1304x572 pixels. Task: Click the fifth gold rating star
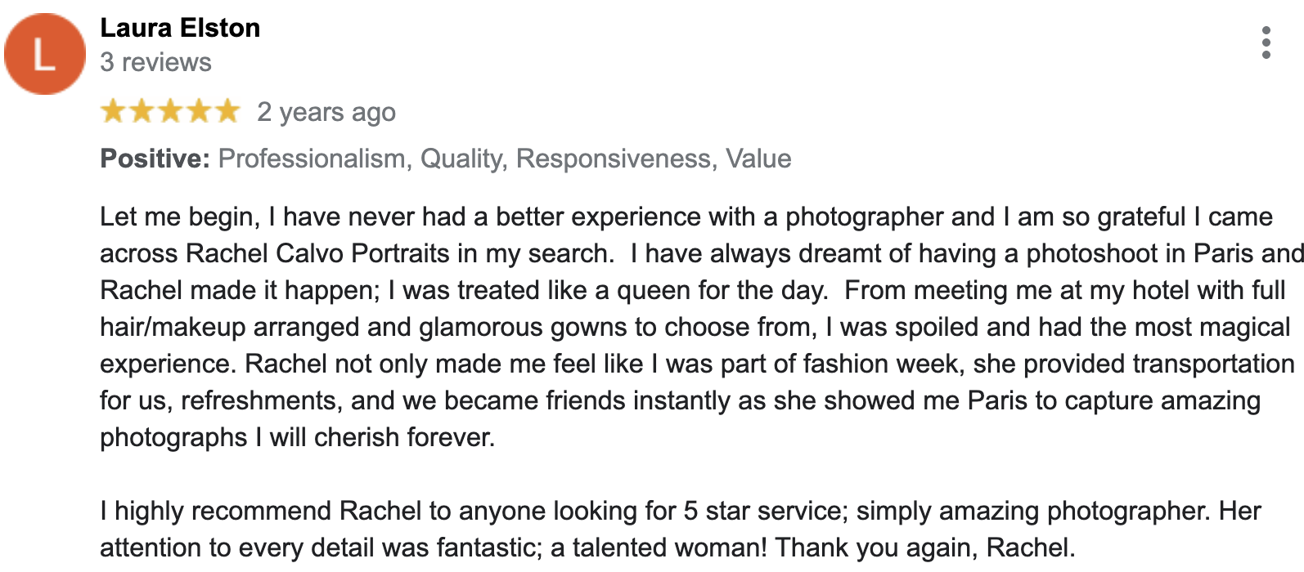pos(227,111)
